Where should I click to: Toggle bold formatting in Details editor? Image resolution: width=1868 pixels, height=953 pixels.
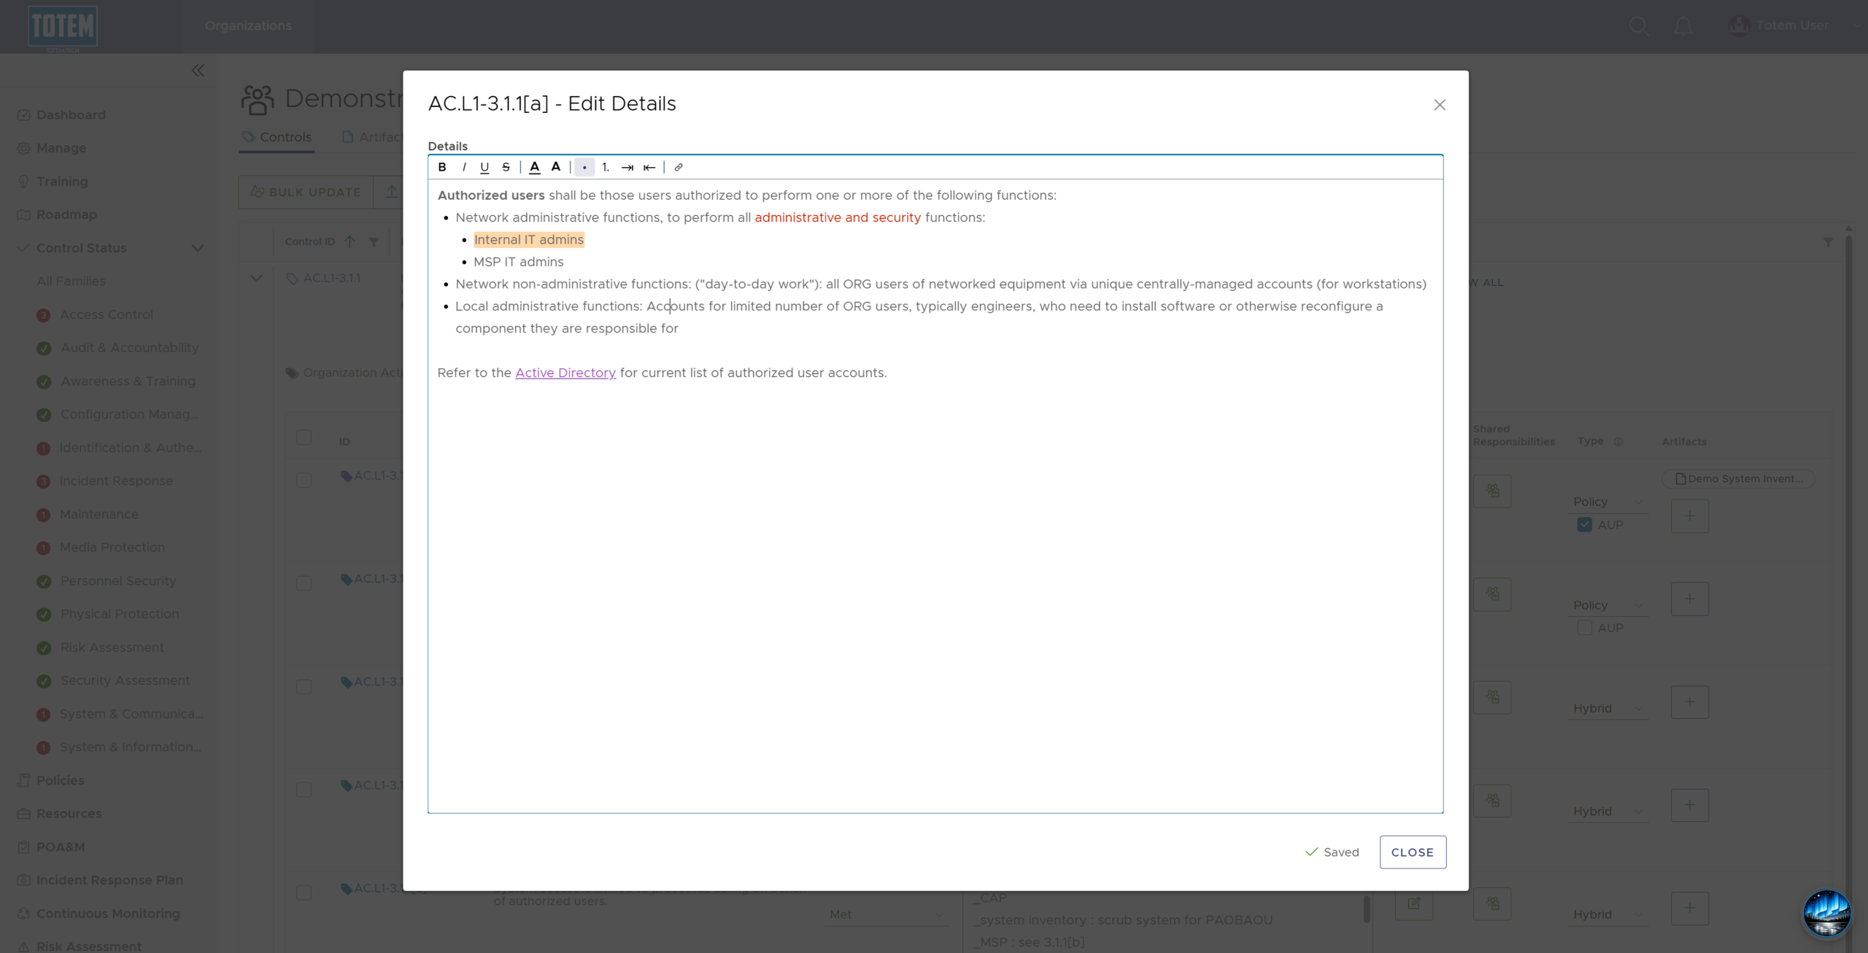tap(442, 167)
